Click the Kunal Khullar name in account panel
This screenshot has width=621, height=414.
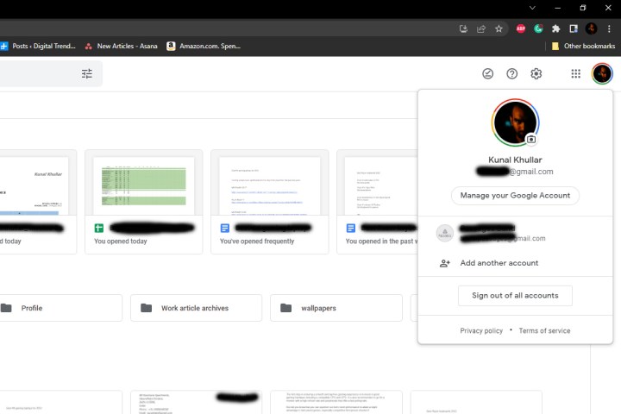(515, 160)
